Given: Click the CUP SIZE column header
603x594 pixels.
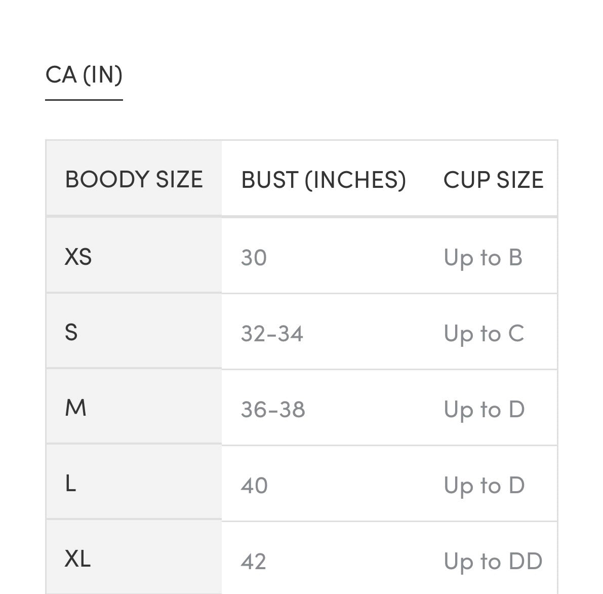Looking at the screenshot, I should (x=493, y=180).
